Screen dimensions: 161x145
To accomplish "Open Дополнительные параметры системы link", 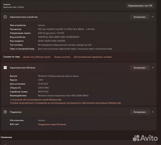I will pos(93,57).
